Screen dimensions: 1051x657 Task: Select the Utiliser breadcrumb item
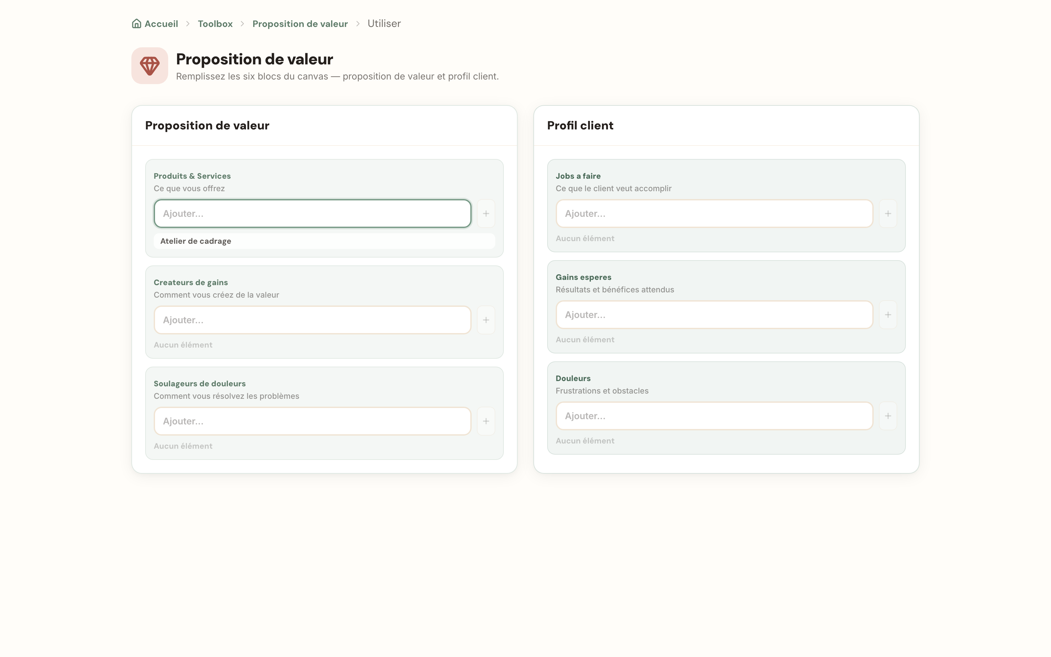click(x=384, y=23)
